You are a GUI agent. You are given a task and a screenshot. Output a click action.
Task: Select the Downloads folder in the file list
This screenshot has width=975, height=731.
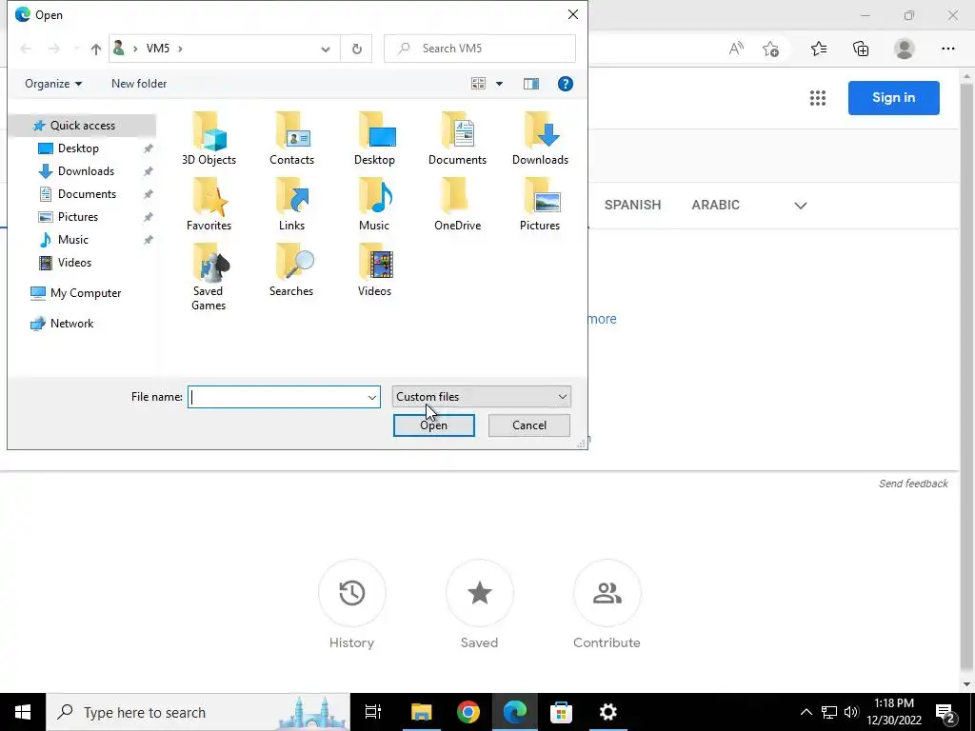pos(540,139)
